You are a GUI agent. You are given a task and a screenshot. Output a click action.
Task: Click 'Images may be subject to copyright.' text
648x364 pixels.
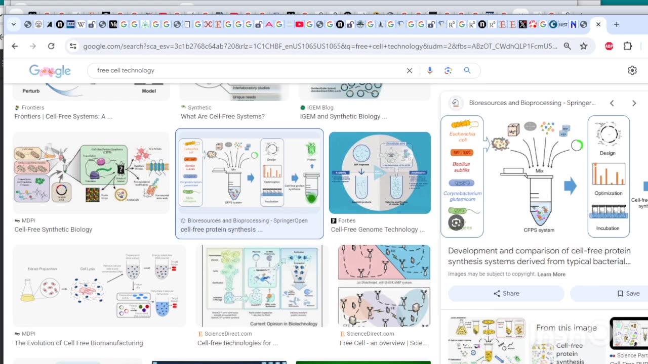click(x=492, y=274)
